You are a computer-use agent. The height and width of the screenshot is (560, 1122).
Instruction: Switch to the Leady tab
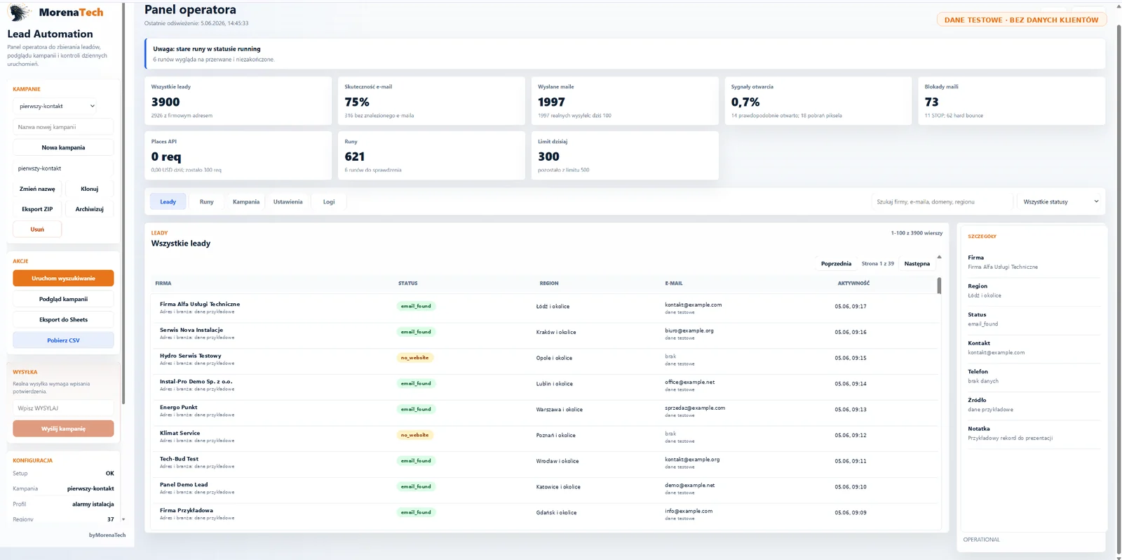[168, 201]
